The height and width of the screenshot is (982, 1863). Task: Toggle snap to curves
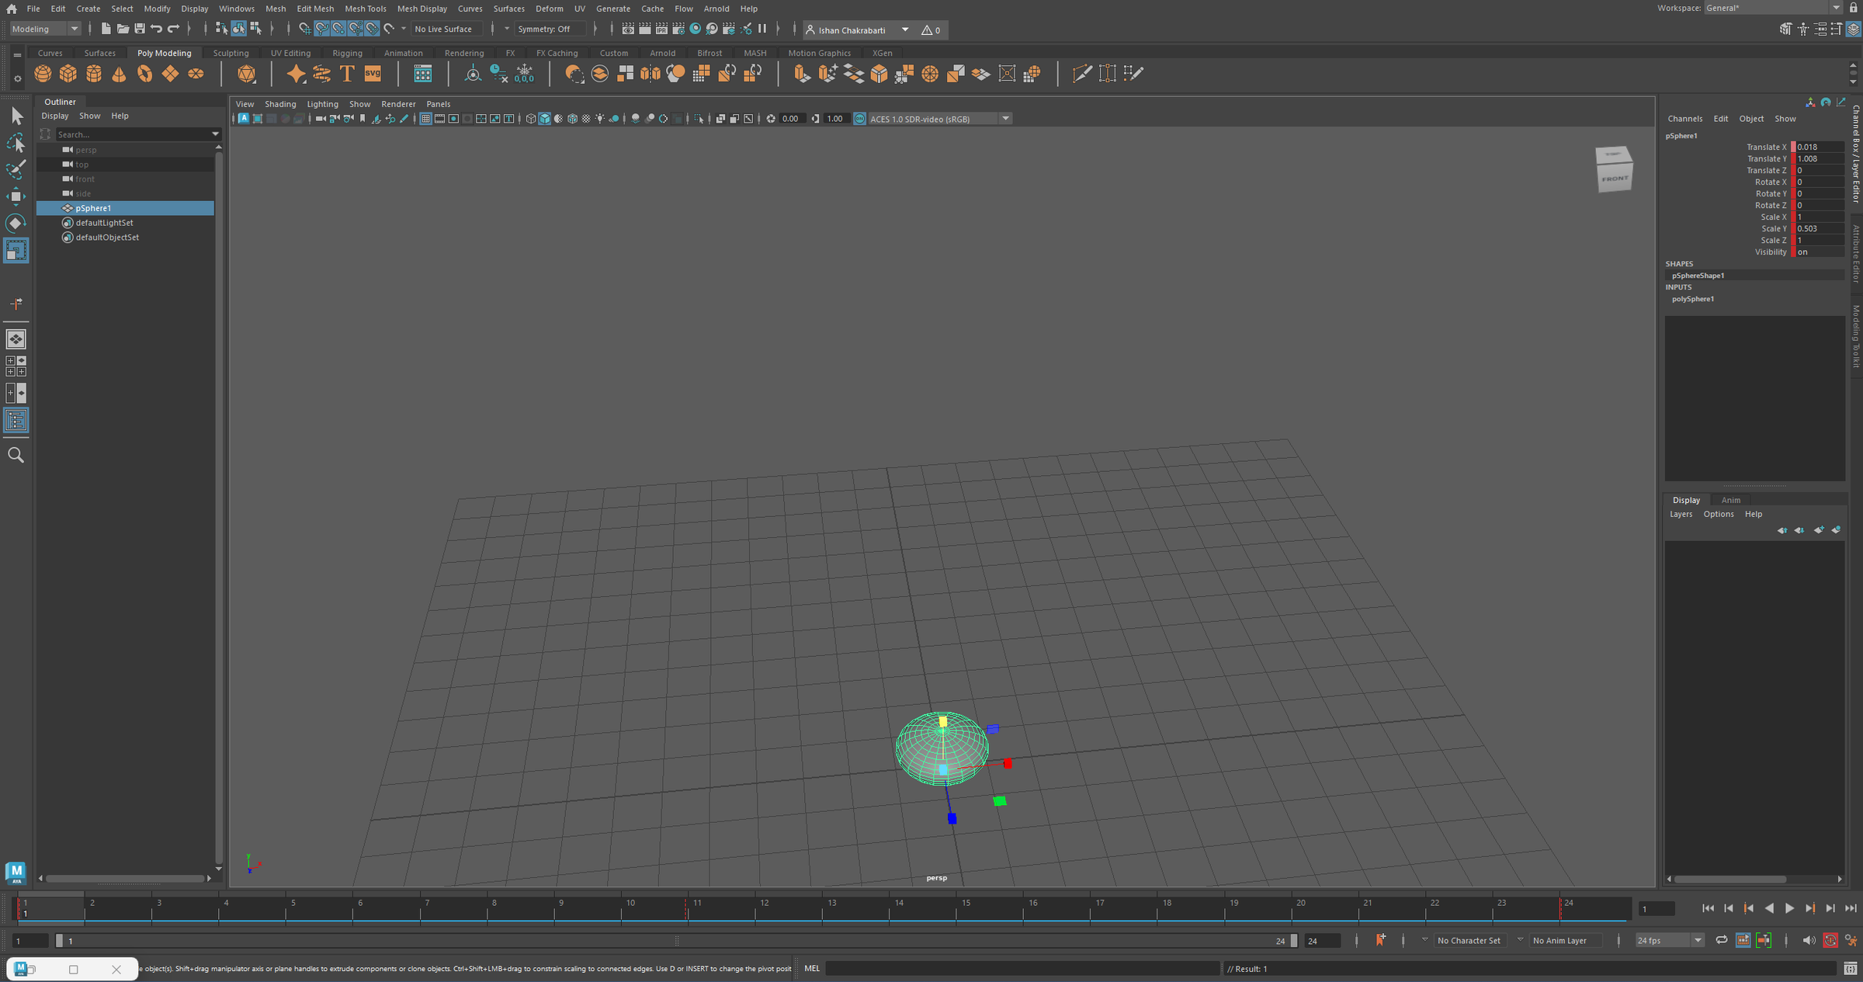tap(321, 29)
